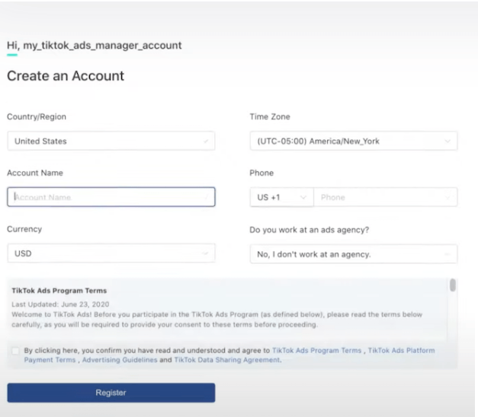The height and width of the screenshot is (417, 478).
Task: Click the 'Create an Account' heading
Action: point(66,76)
